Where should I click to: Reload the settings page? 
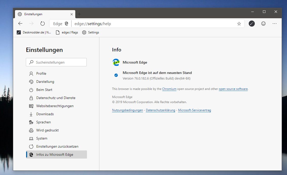(42, 23)
